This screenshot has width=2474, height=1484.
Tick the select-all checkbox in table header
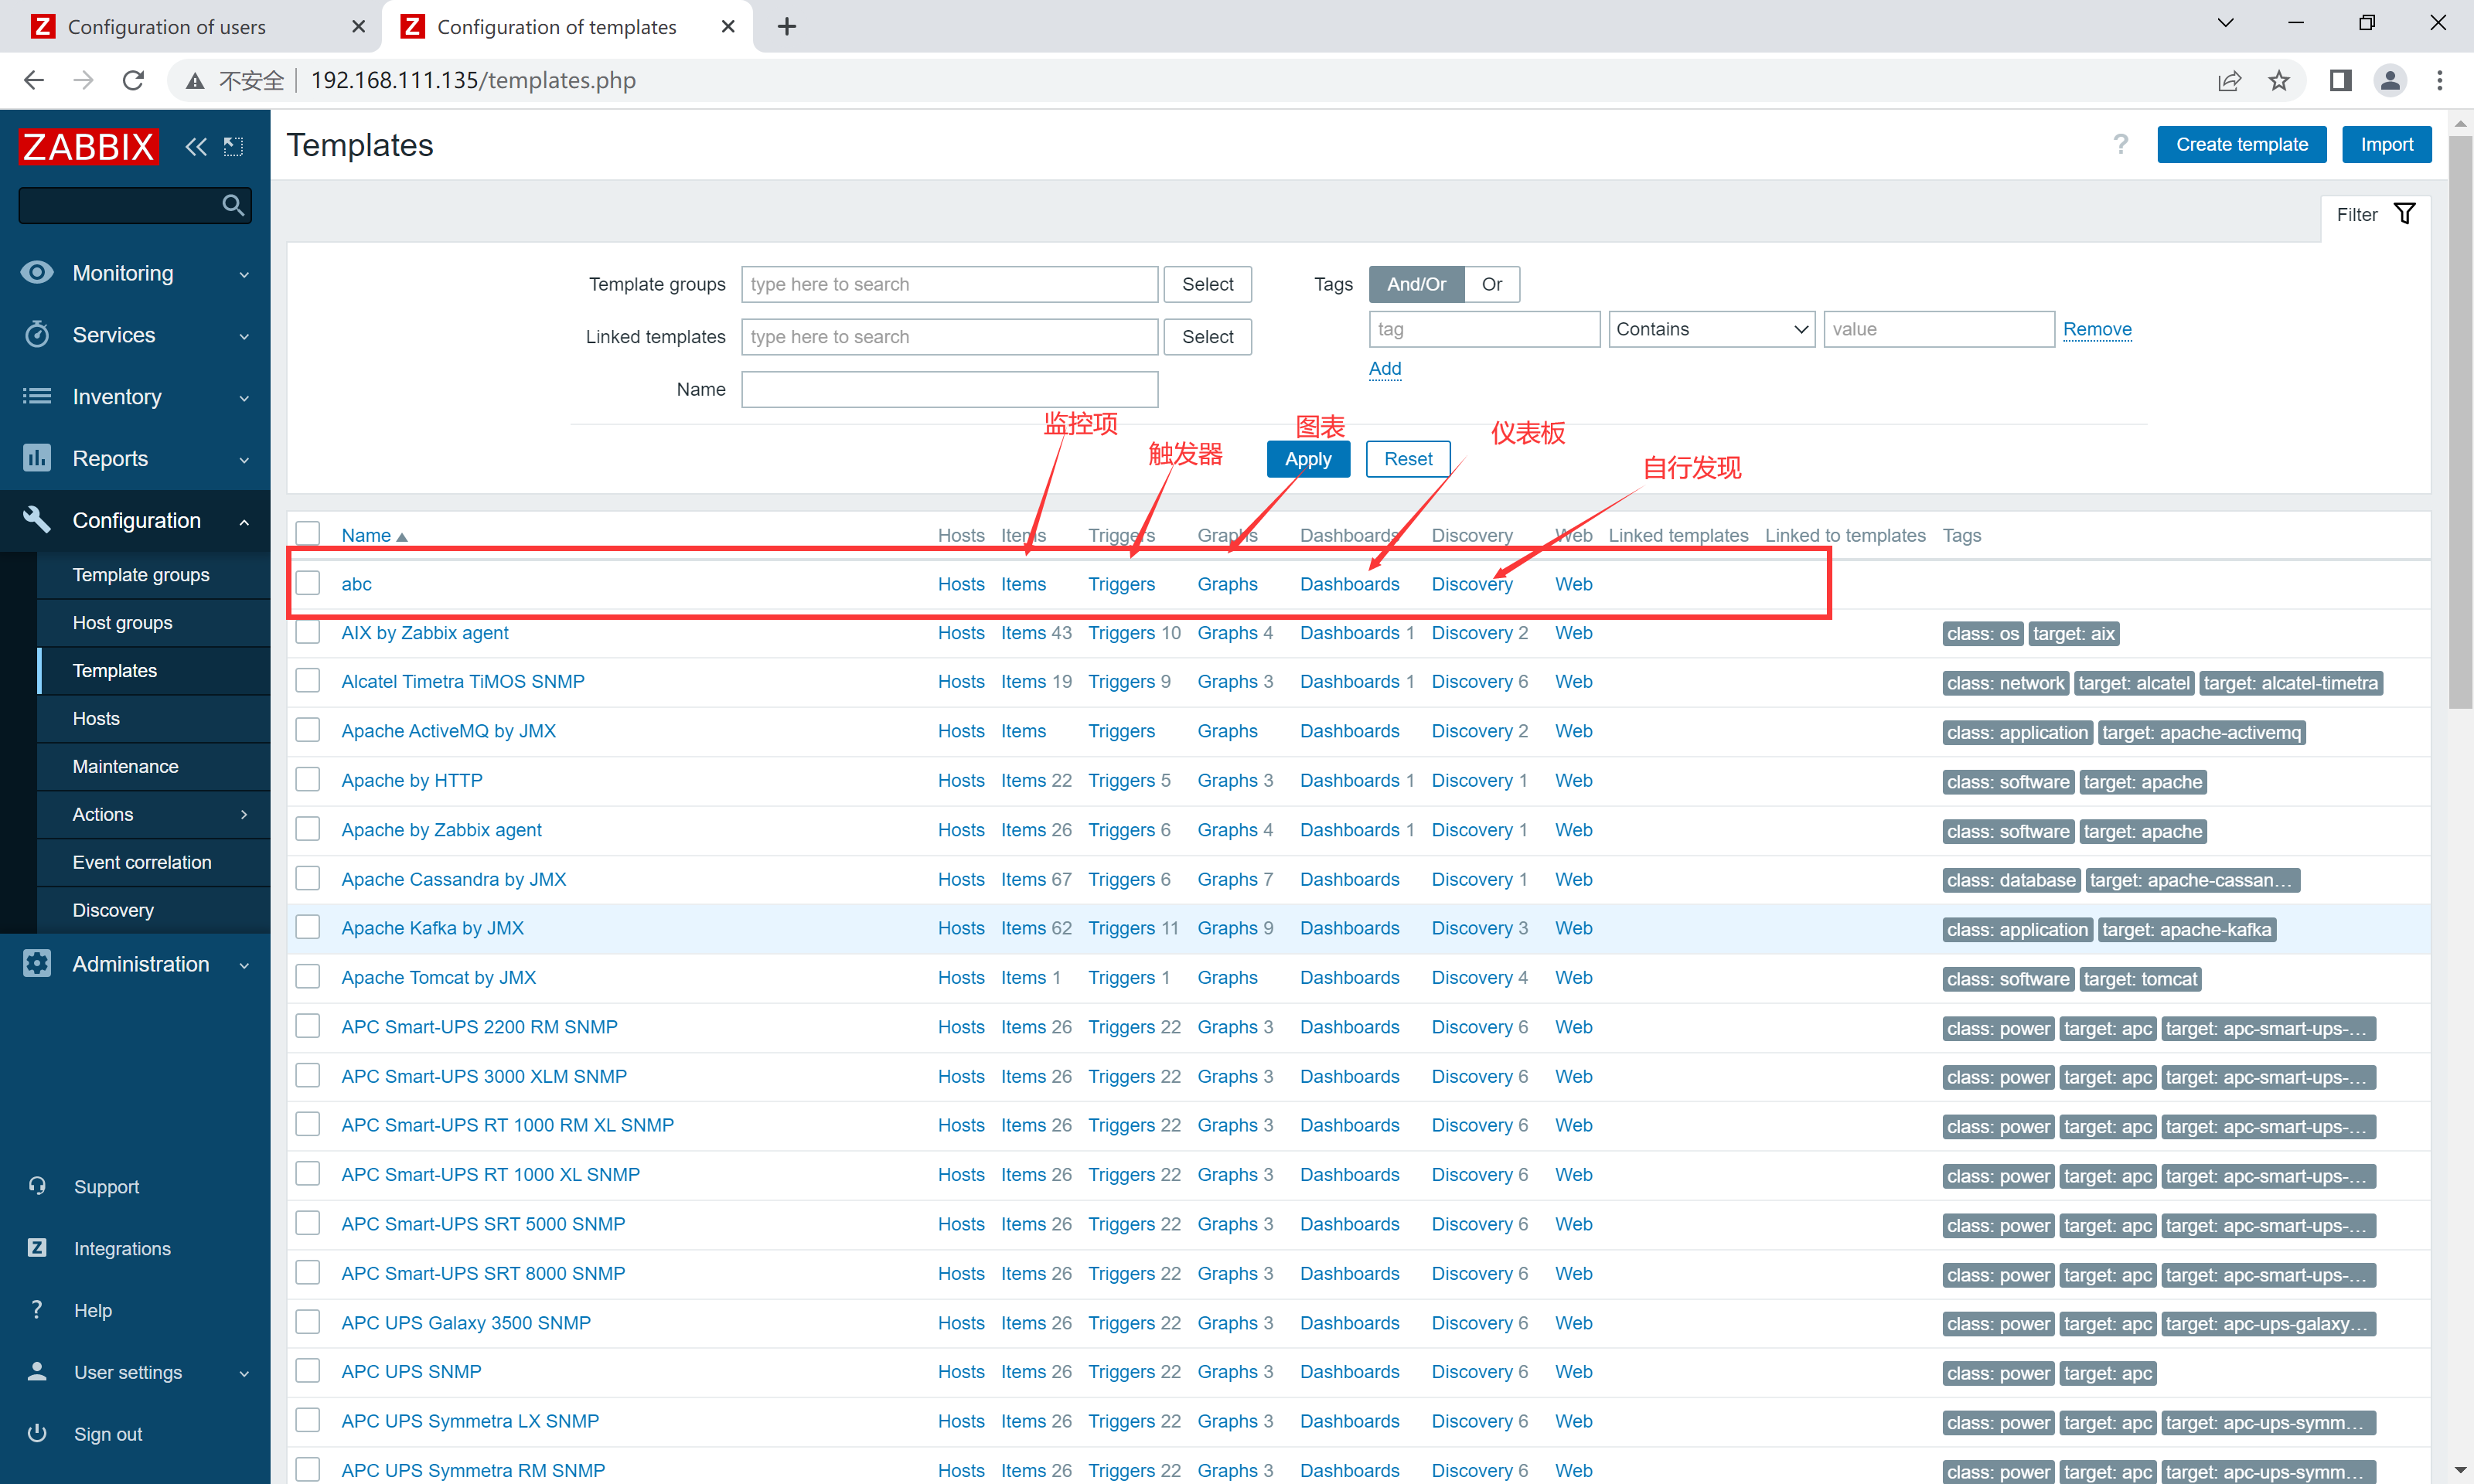pyautogui.click(x=308, y=534)
